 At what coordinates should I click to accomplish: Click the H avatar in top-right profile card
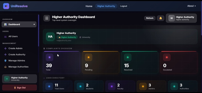pyautogui.click(x=172, y=18)
